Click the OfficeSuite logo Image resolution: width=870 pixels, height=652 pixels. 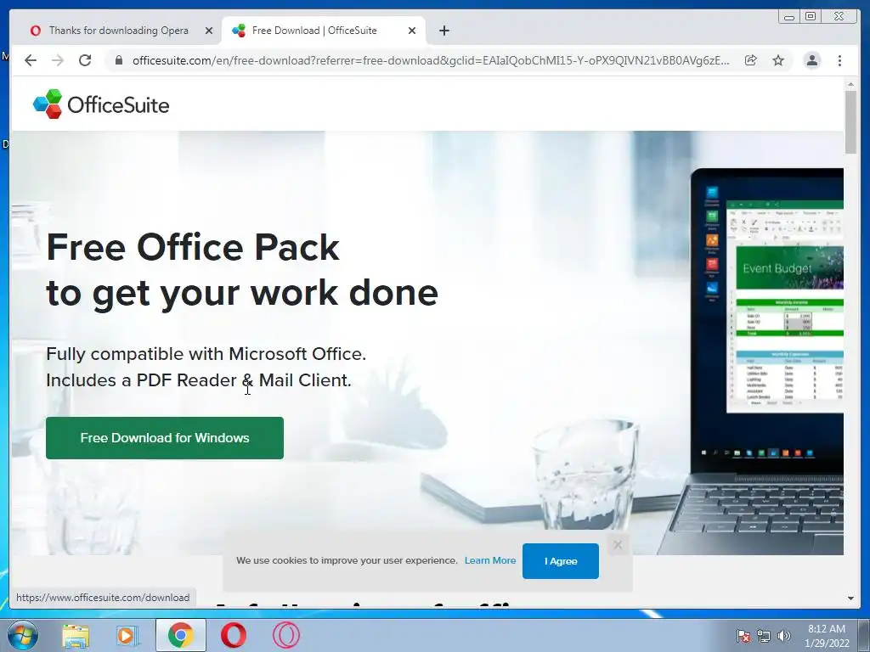[x=101, y=104]
